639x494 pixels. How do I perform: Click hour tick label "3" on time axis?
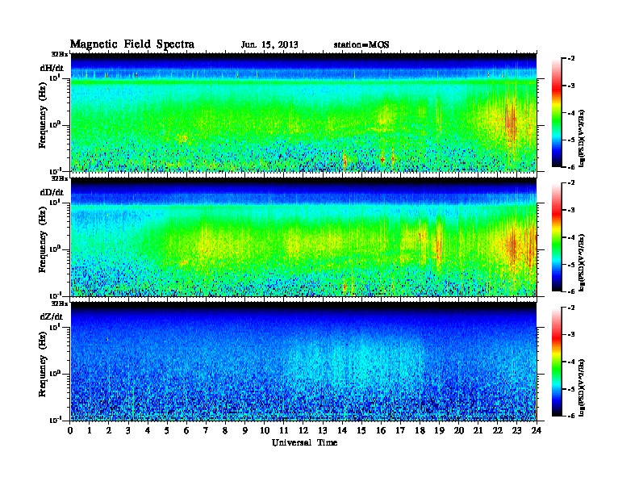[x=129, y=431]
